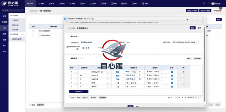This screenshot has height=112, width=226.
Task: Select 前 radio in 生产日期 row 取值方式
Action: [x=126, y=75]
